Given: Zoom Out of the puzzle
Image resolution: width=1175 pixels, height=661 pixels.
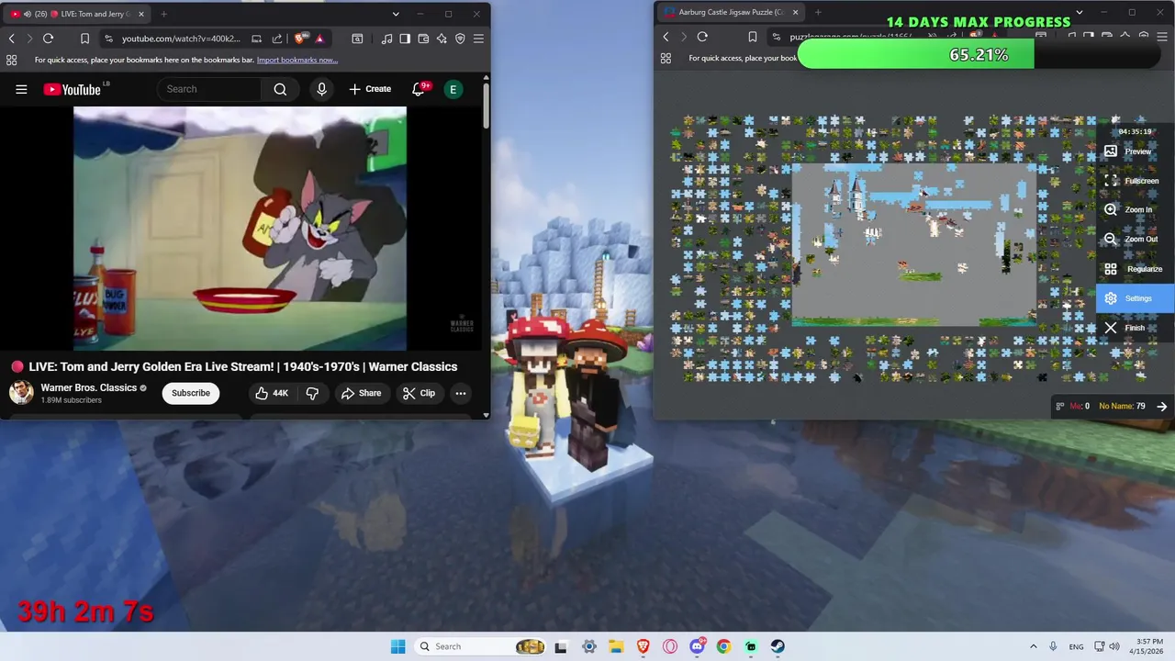Looking at the screenshot, I should pos(1135,240).
